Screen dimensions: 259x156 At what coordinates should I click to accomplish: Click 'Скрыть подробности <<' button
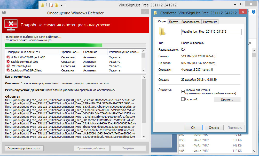coord(24,148)
